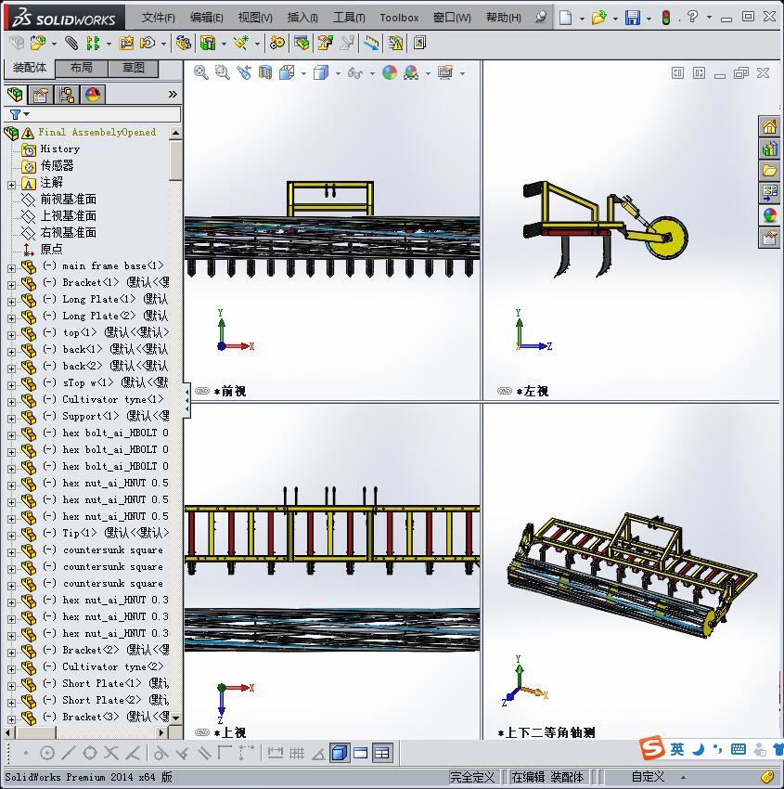This screenshot has width=784, height=789.
Task: Click the Section View icon
Action: pos(265,73)
